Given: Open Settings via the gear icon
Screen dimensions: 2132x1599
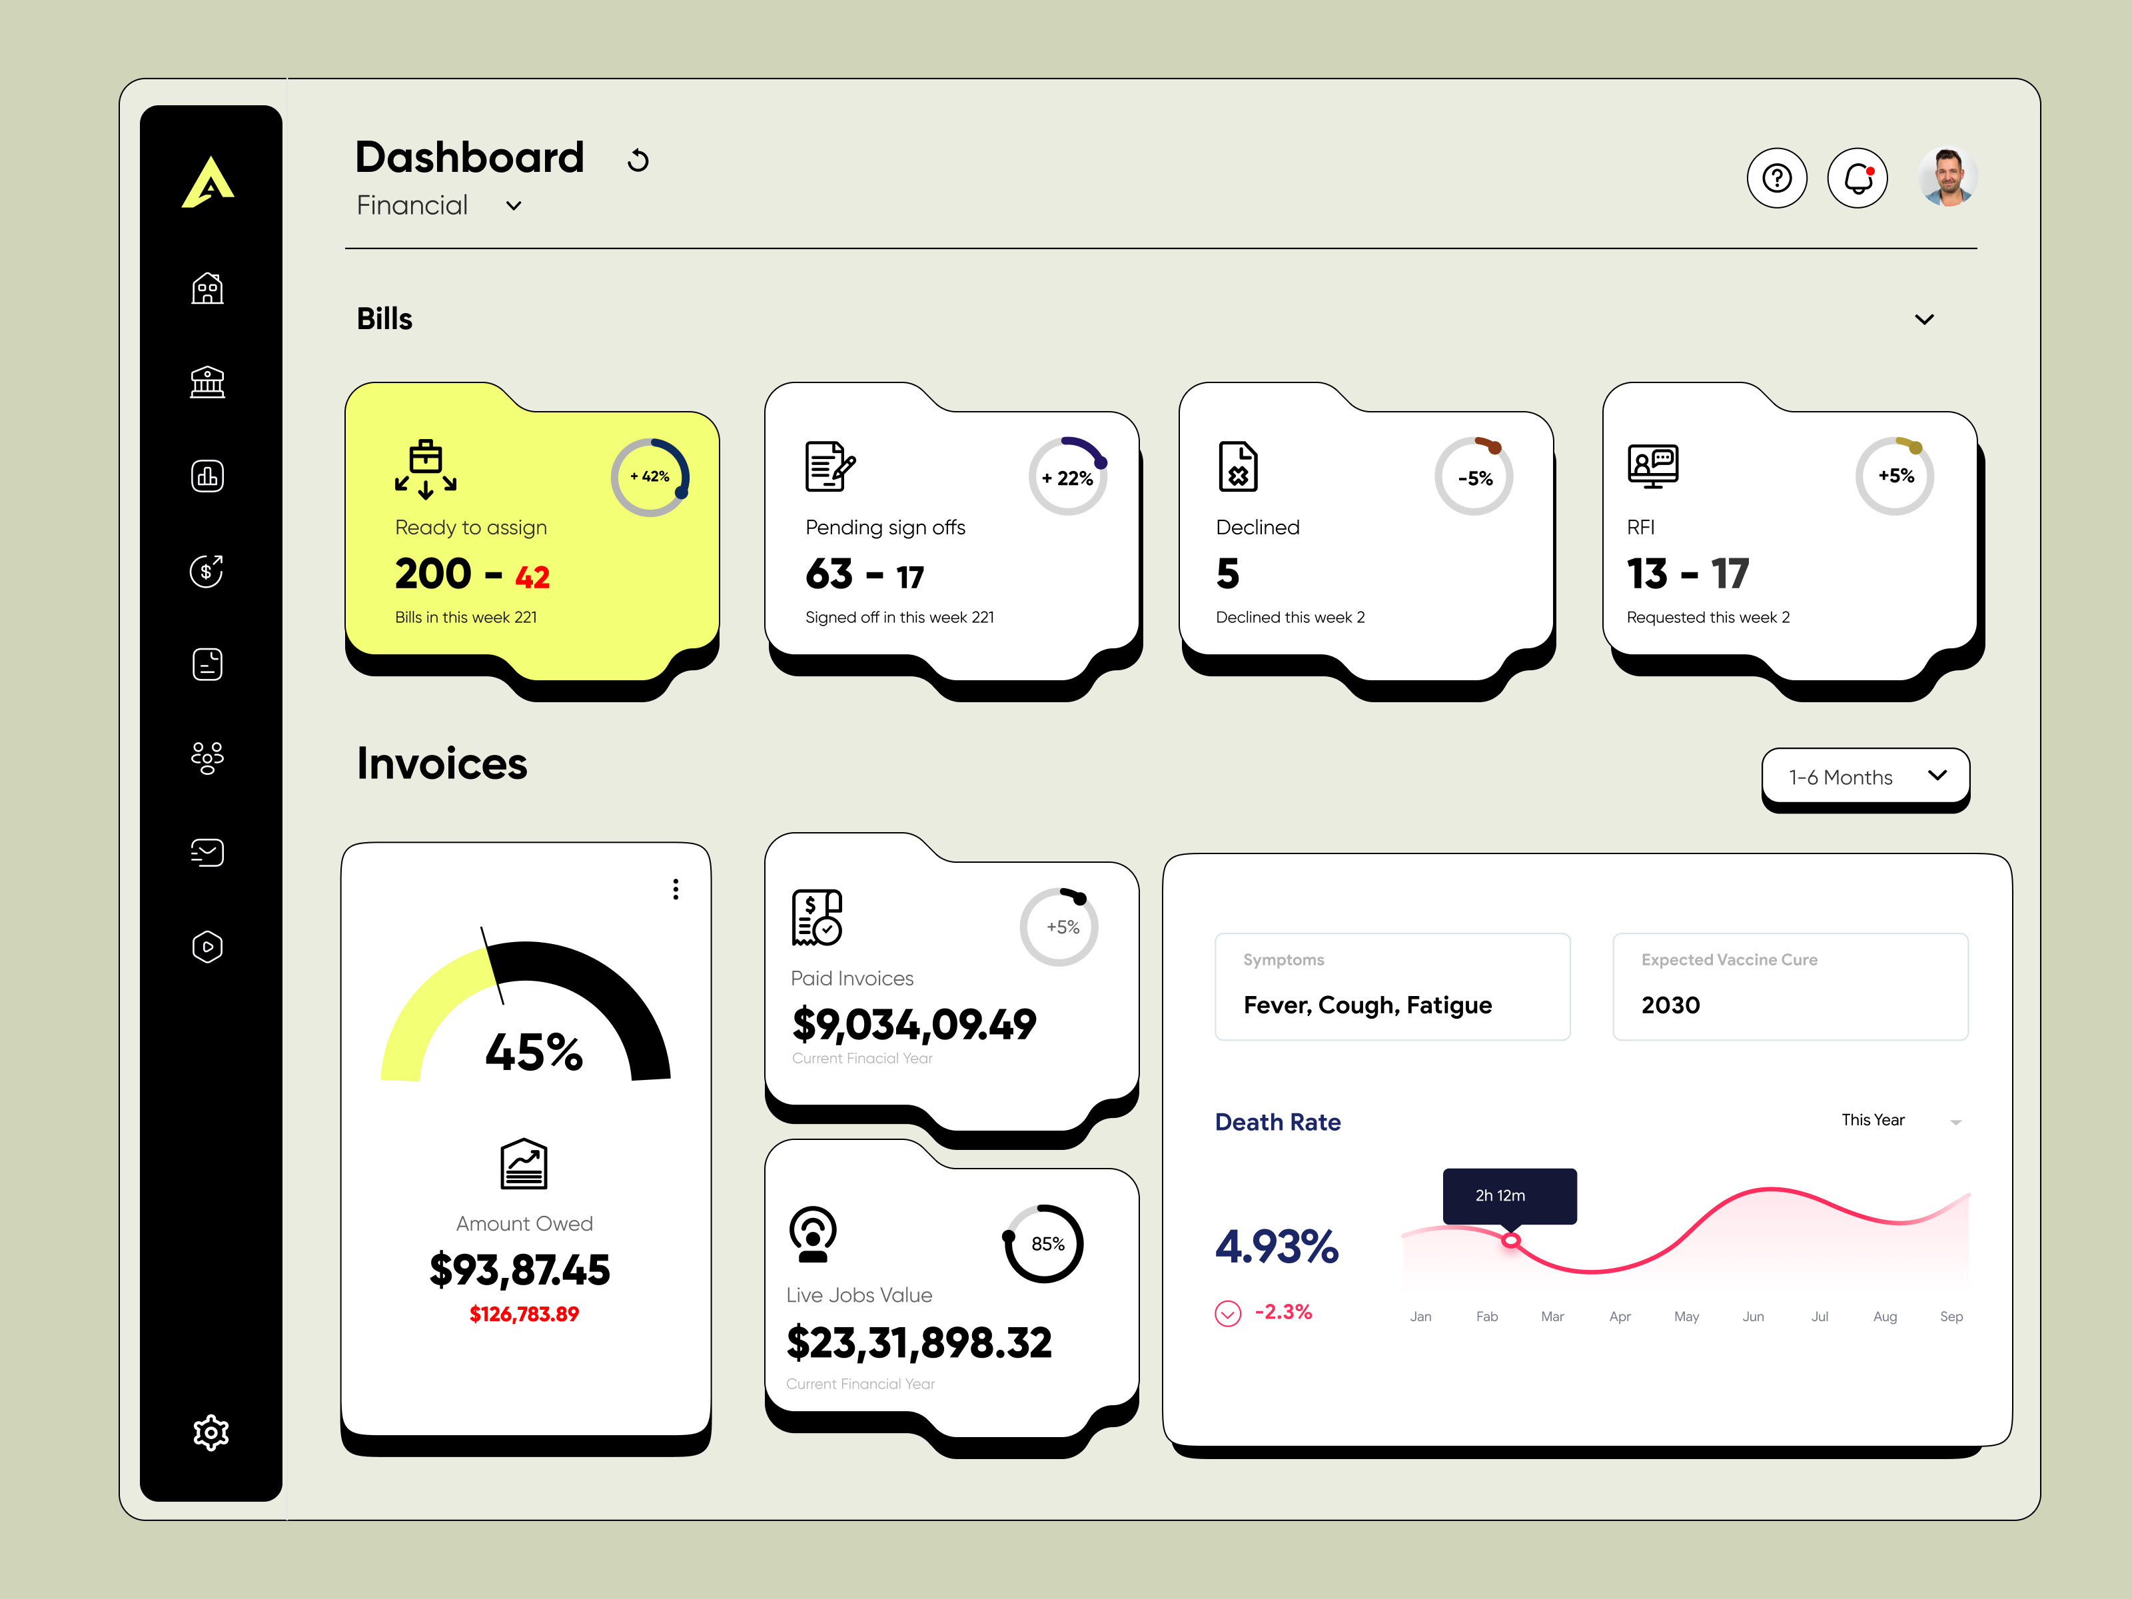Looking at the screenshot, I should 210,1433.
